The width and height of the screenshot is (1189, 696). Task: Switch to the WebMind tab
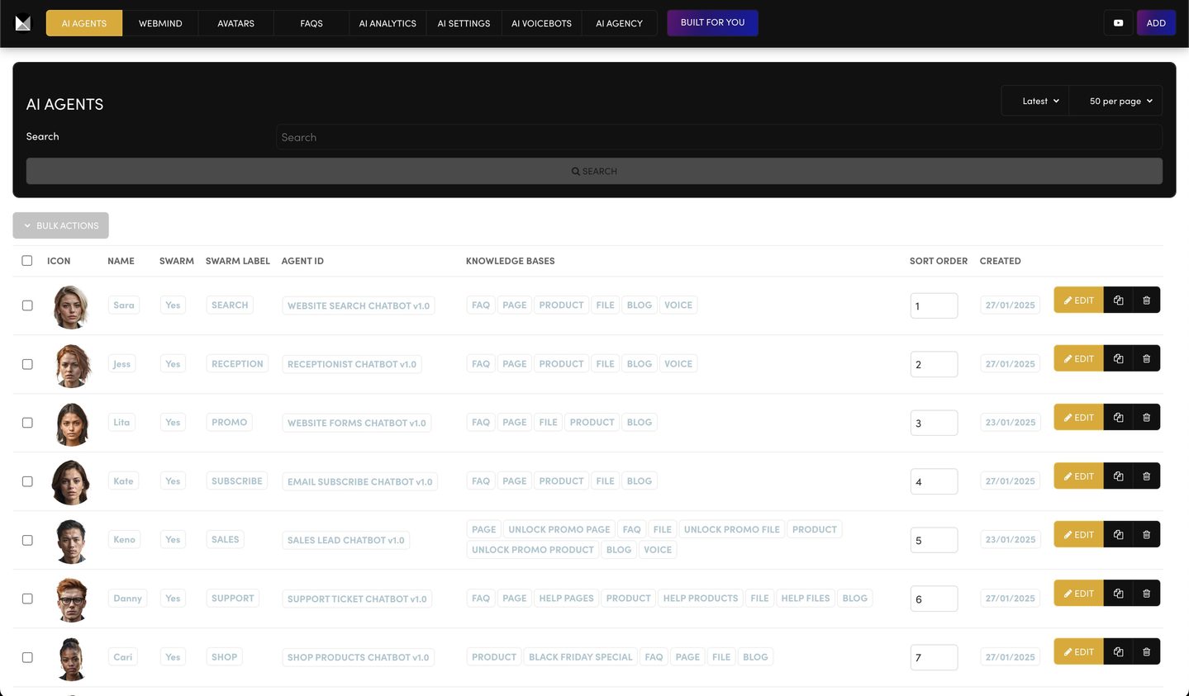160,23
